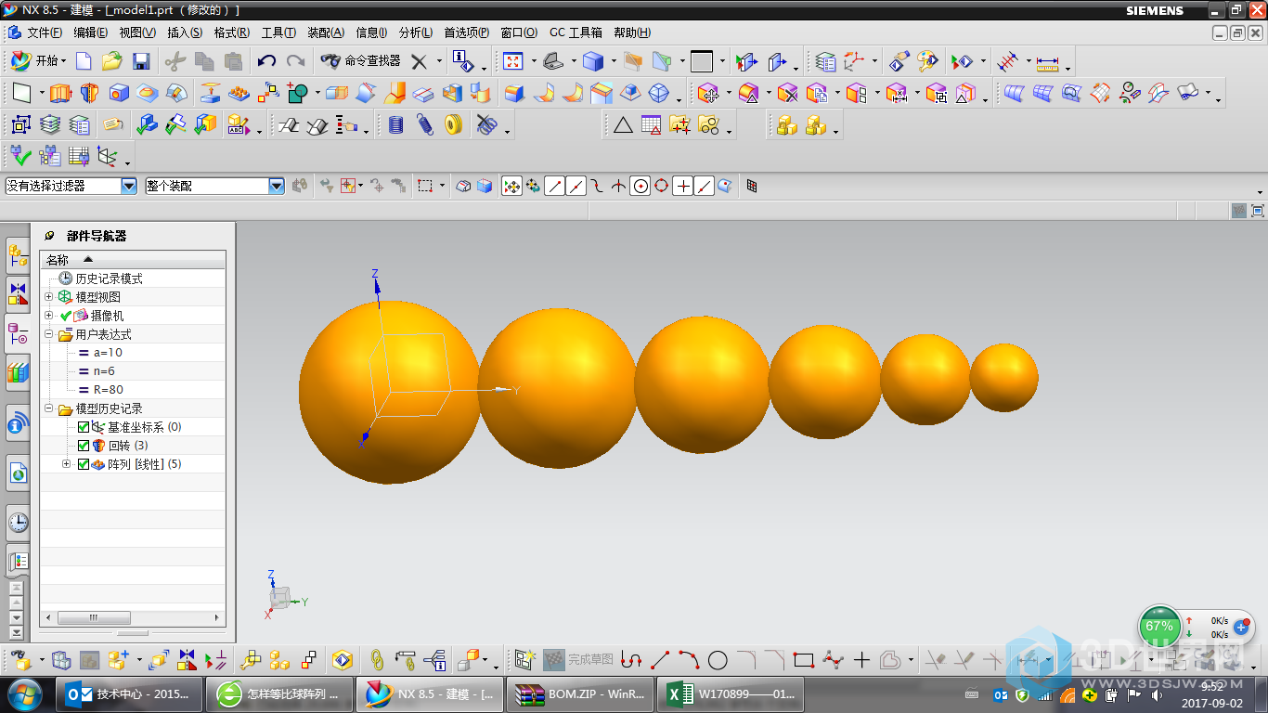Open the History clock sidebar tab
1268x713 pixels.
(18, 523)
